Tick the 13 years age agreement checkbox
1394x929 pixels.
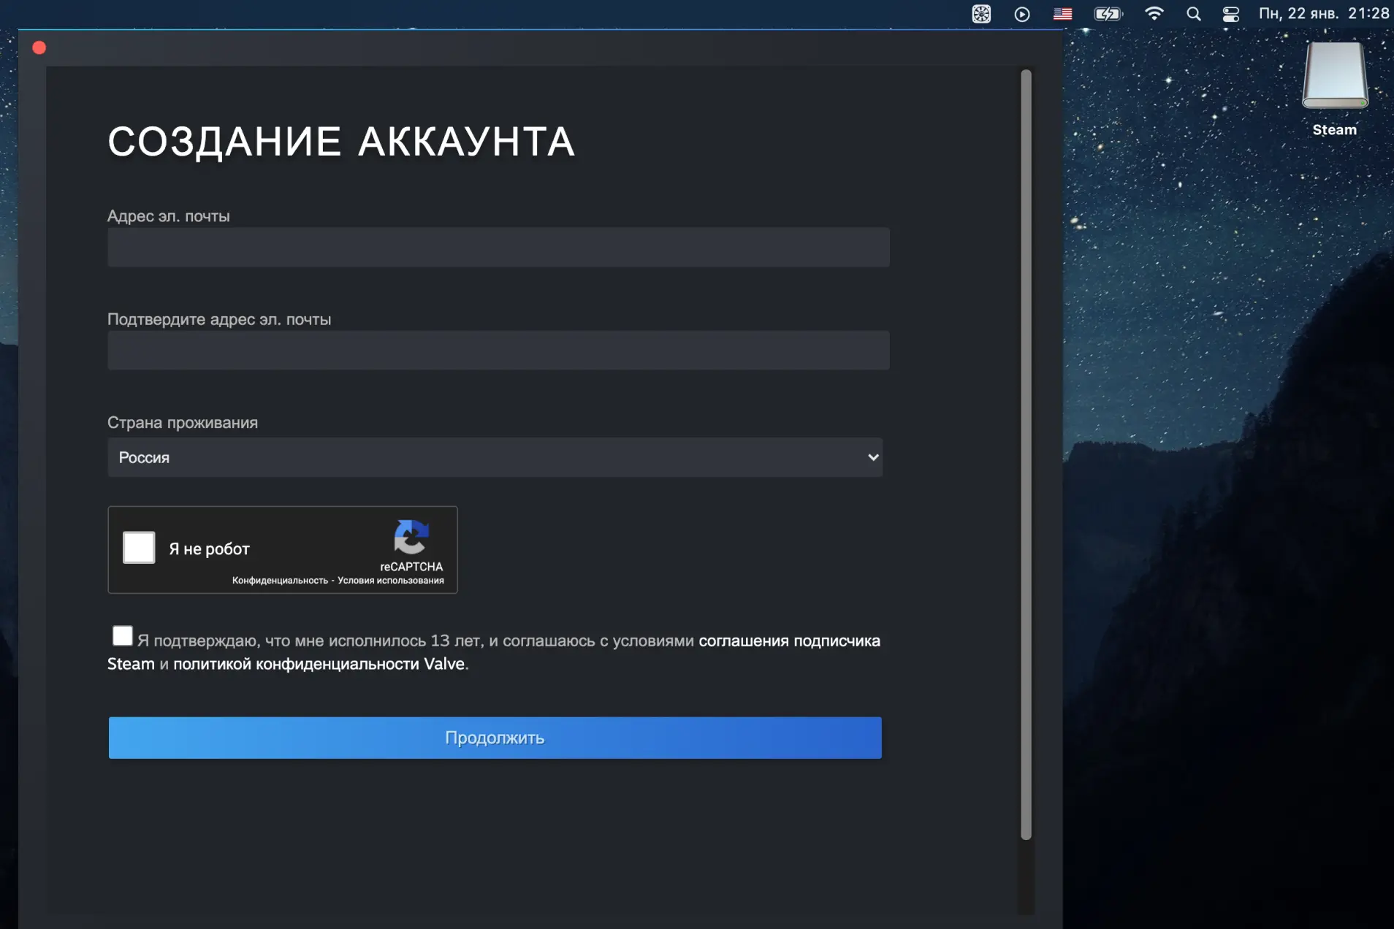pyautogui.click(x=123, y=635)
